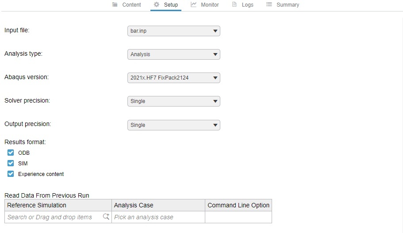Click the Setup gear icon
The width and height of the screenshot is (403, 233).
tap(156, 4)
